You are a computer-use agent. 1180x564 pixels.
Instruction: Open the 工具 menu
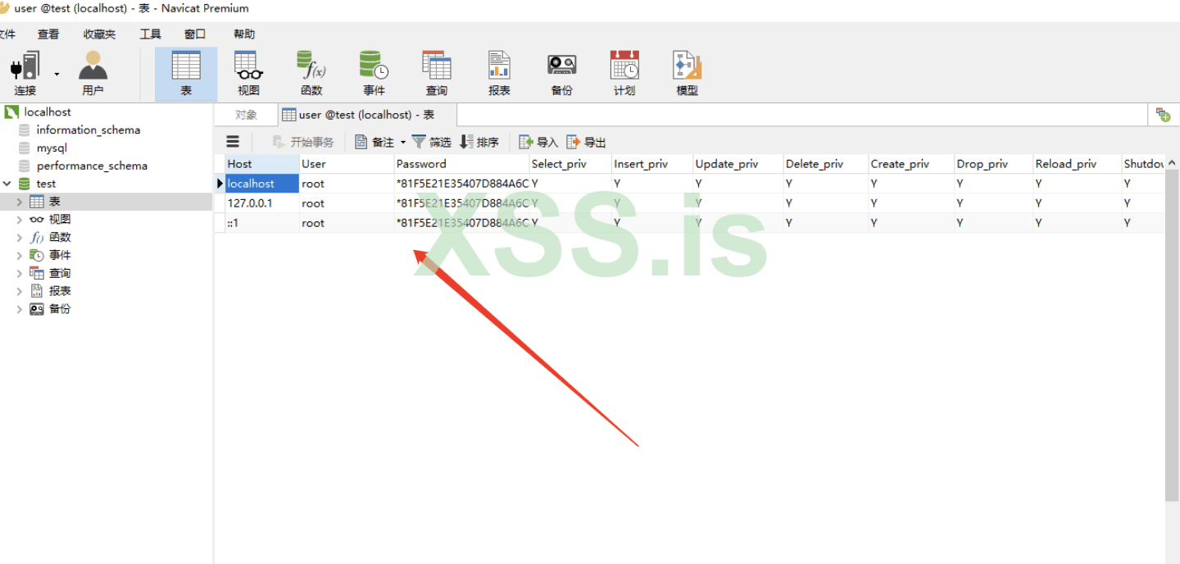150,34
